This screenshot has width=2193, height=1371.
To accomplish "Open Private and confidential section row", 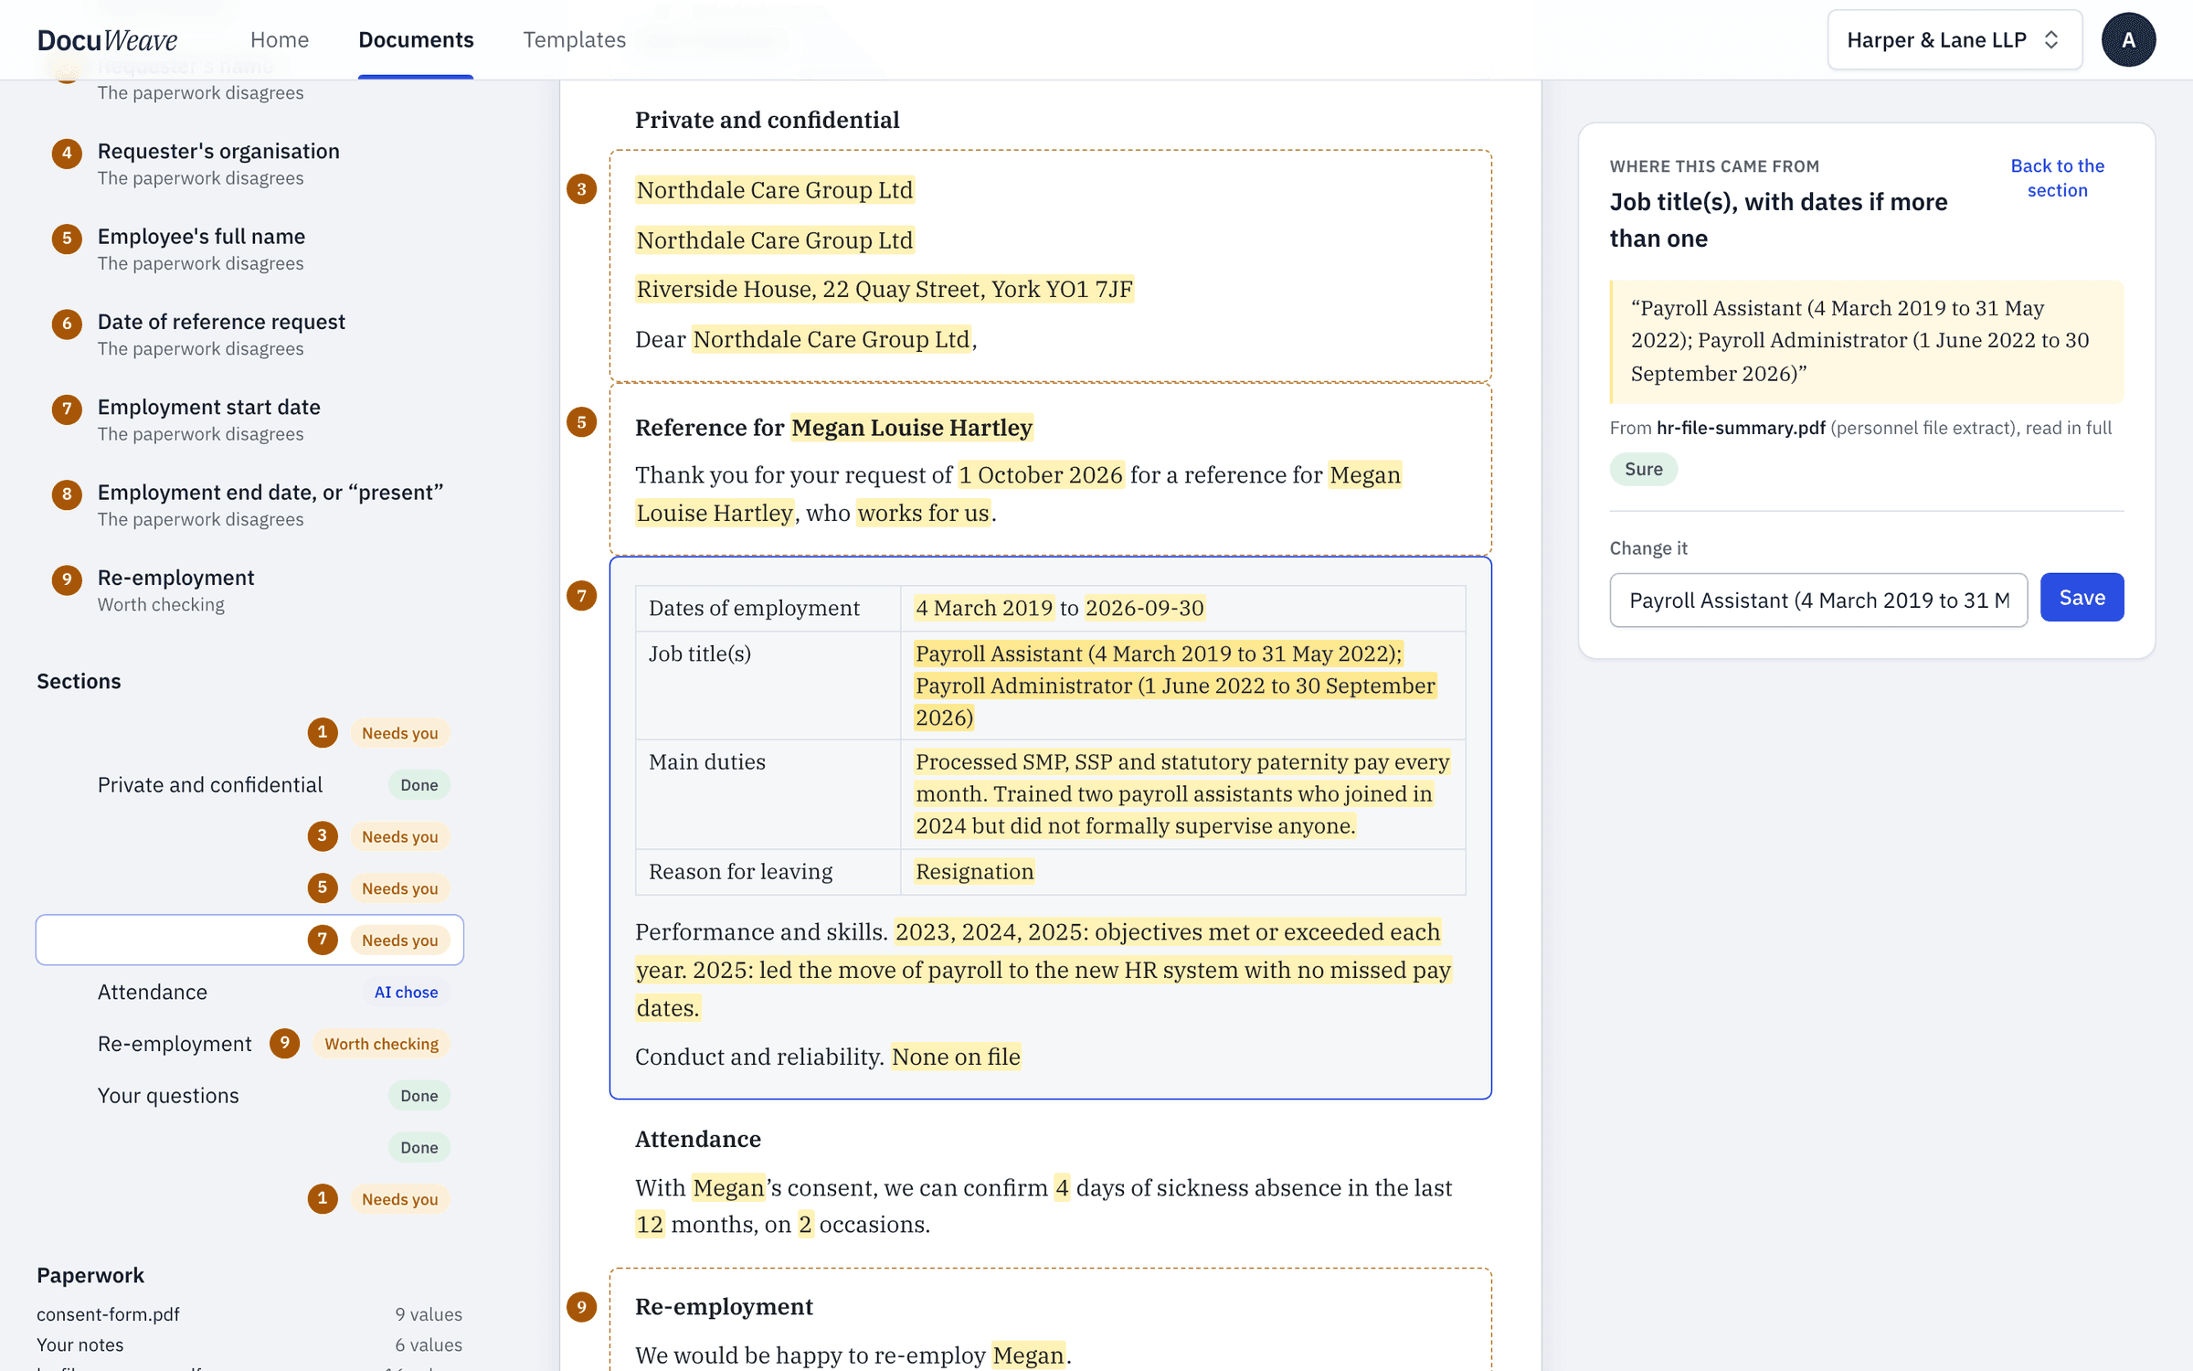I will [x=249, y=784].
